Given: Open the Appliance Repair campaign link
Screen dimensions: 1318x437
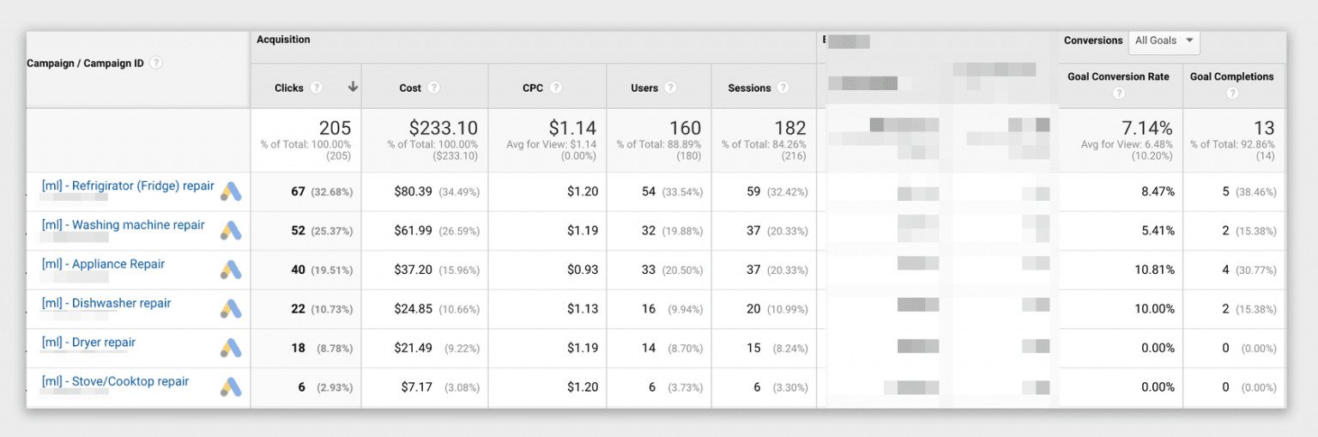Looking at the screenshot, I should click(103, 264).
